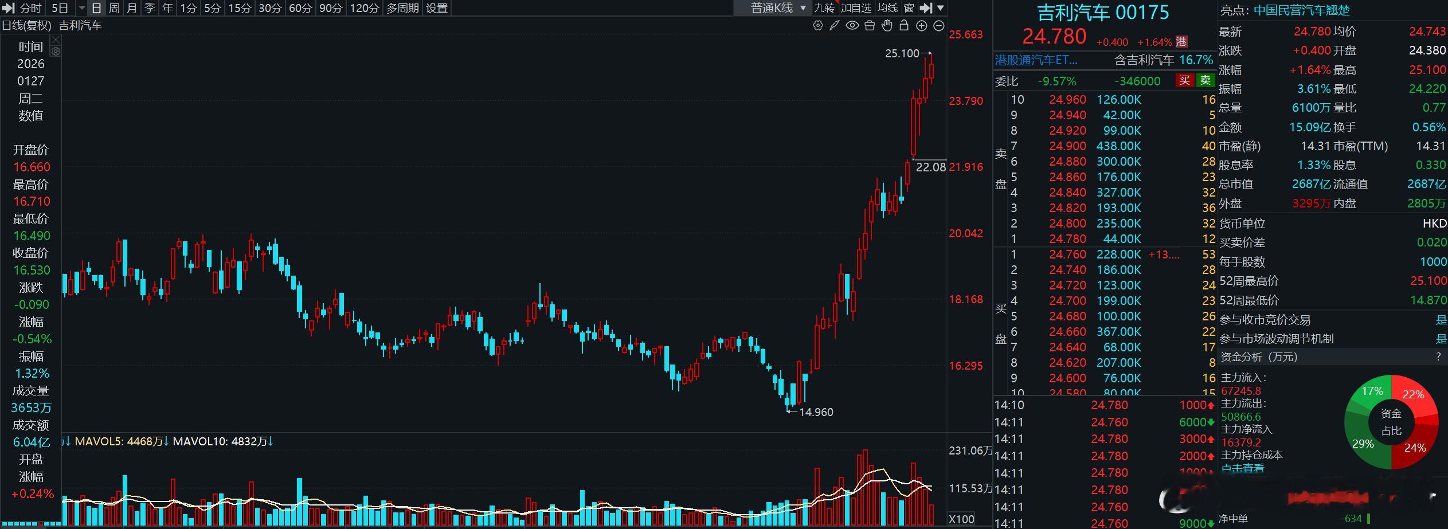Zoom out with the minus circle icon

939,25
